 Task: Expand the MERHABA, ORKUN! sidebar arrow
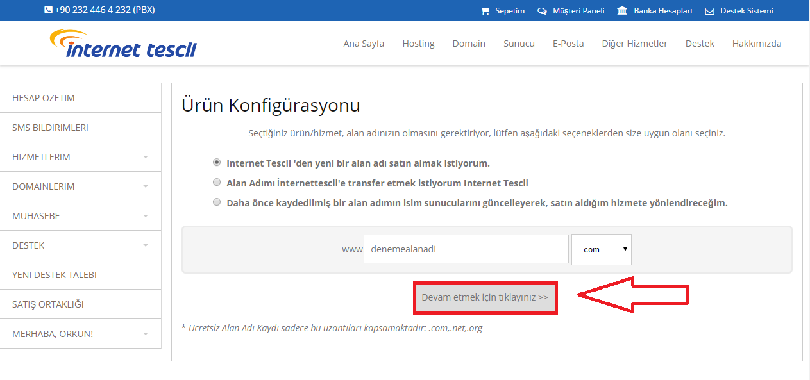(146, 334)
